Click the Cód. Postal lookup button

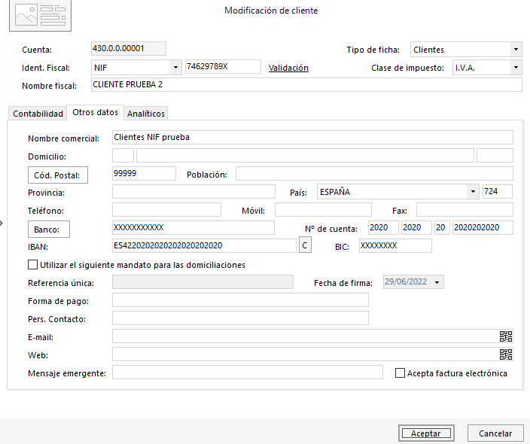[x=58, y=175]
